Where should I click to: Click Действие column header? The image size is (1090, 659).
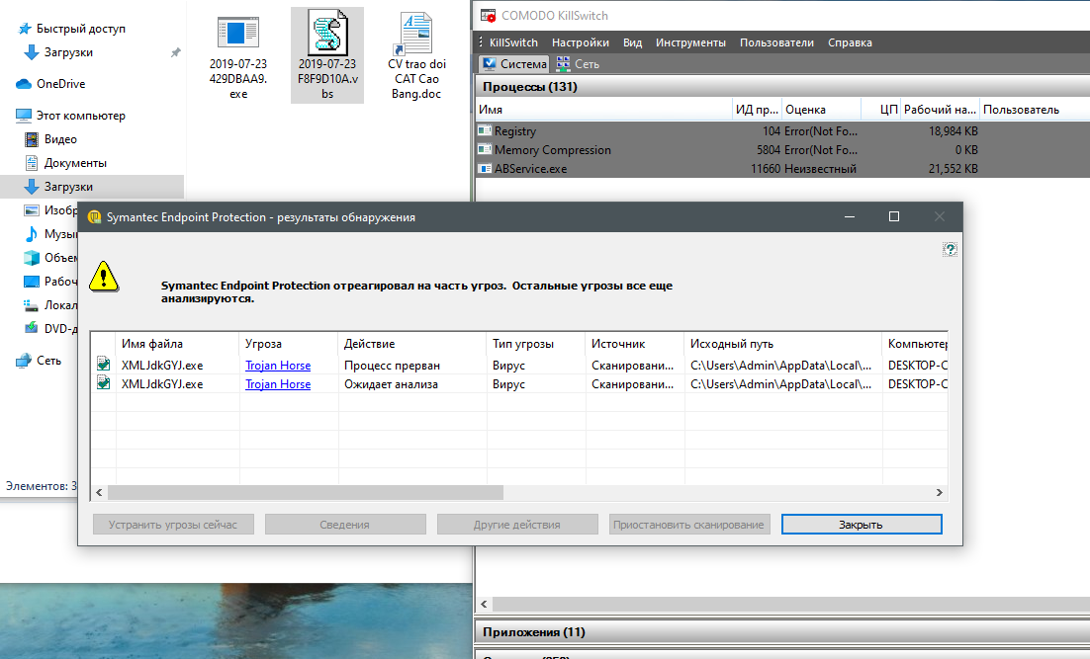point(412,344)
